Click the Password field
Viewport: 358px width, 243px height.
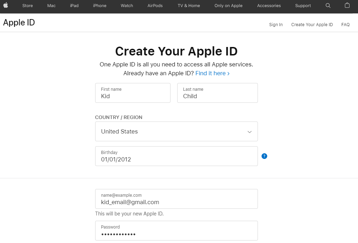176,231
